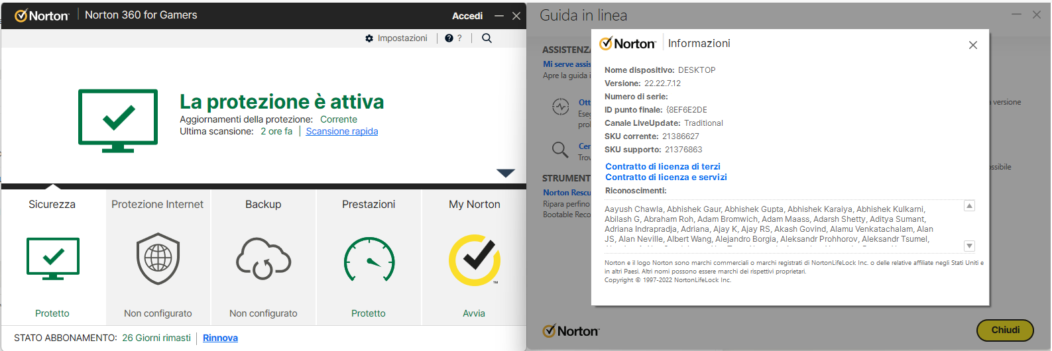
Task: Click Protetto status under Sicurezza
Action: (x=52, y=313)
